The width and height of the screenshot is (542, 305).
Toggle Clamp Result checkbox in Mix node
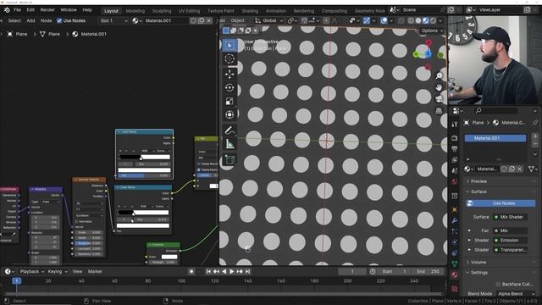coord(199,164)
